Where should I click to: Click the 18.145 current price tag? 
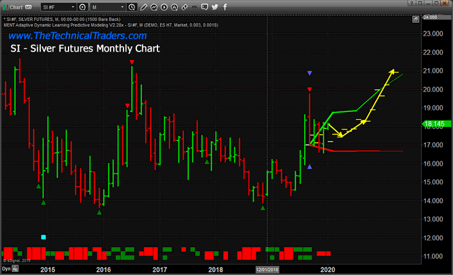coord(437,124)
